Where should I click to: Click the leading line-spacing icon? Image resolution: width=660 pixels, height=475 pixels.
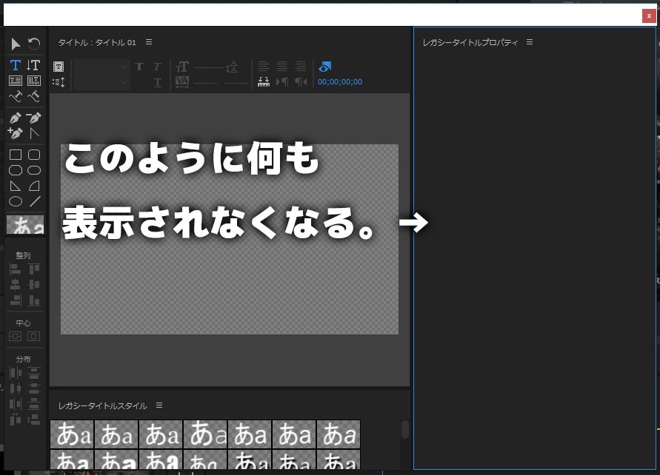pyautogui.click(x=232, y=67)
